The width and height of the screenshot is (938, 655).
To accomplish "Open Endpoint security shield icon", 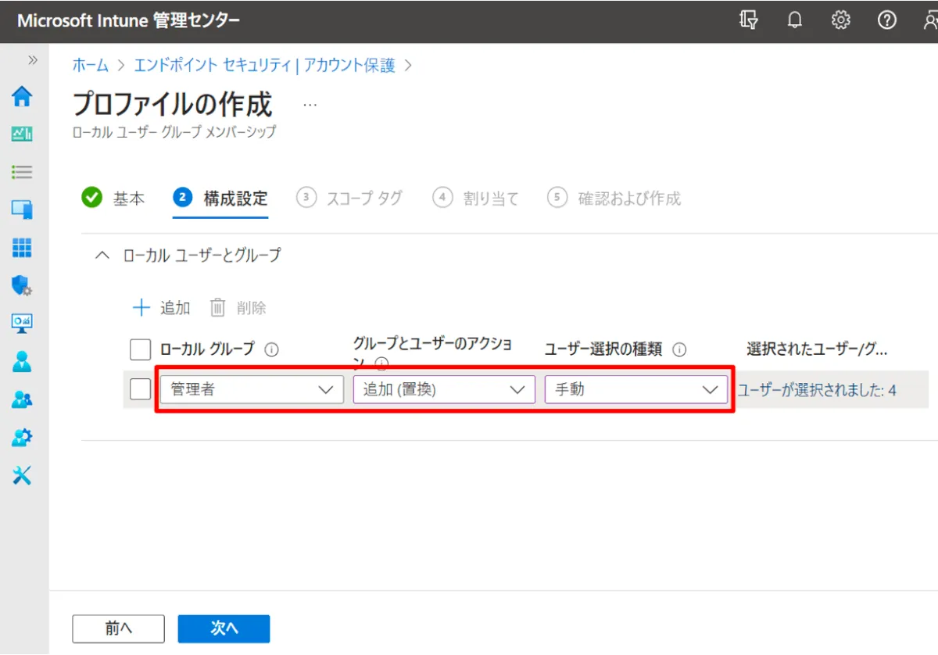I will tap(22, 285).
